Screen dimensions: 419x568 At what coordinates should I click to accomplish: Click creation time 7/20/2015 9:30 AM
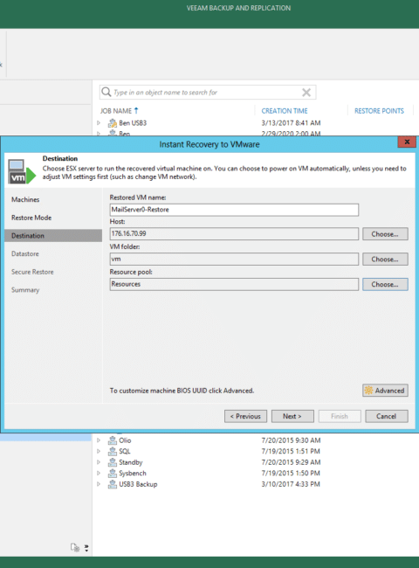291,440
